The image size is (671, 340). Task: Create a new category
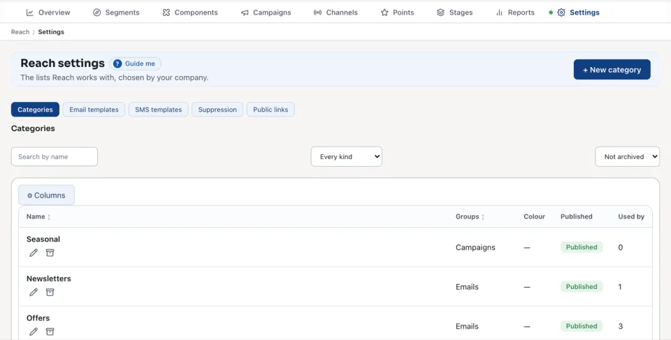click(x=612, y=70)
